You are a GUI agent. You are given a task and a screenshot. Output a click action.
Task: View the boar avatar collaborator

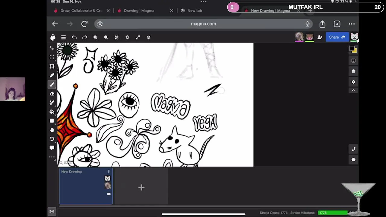pos(309,37)
